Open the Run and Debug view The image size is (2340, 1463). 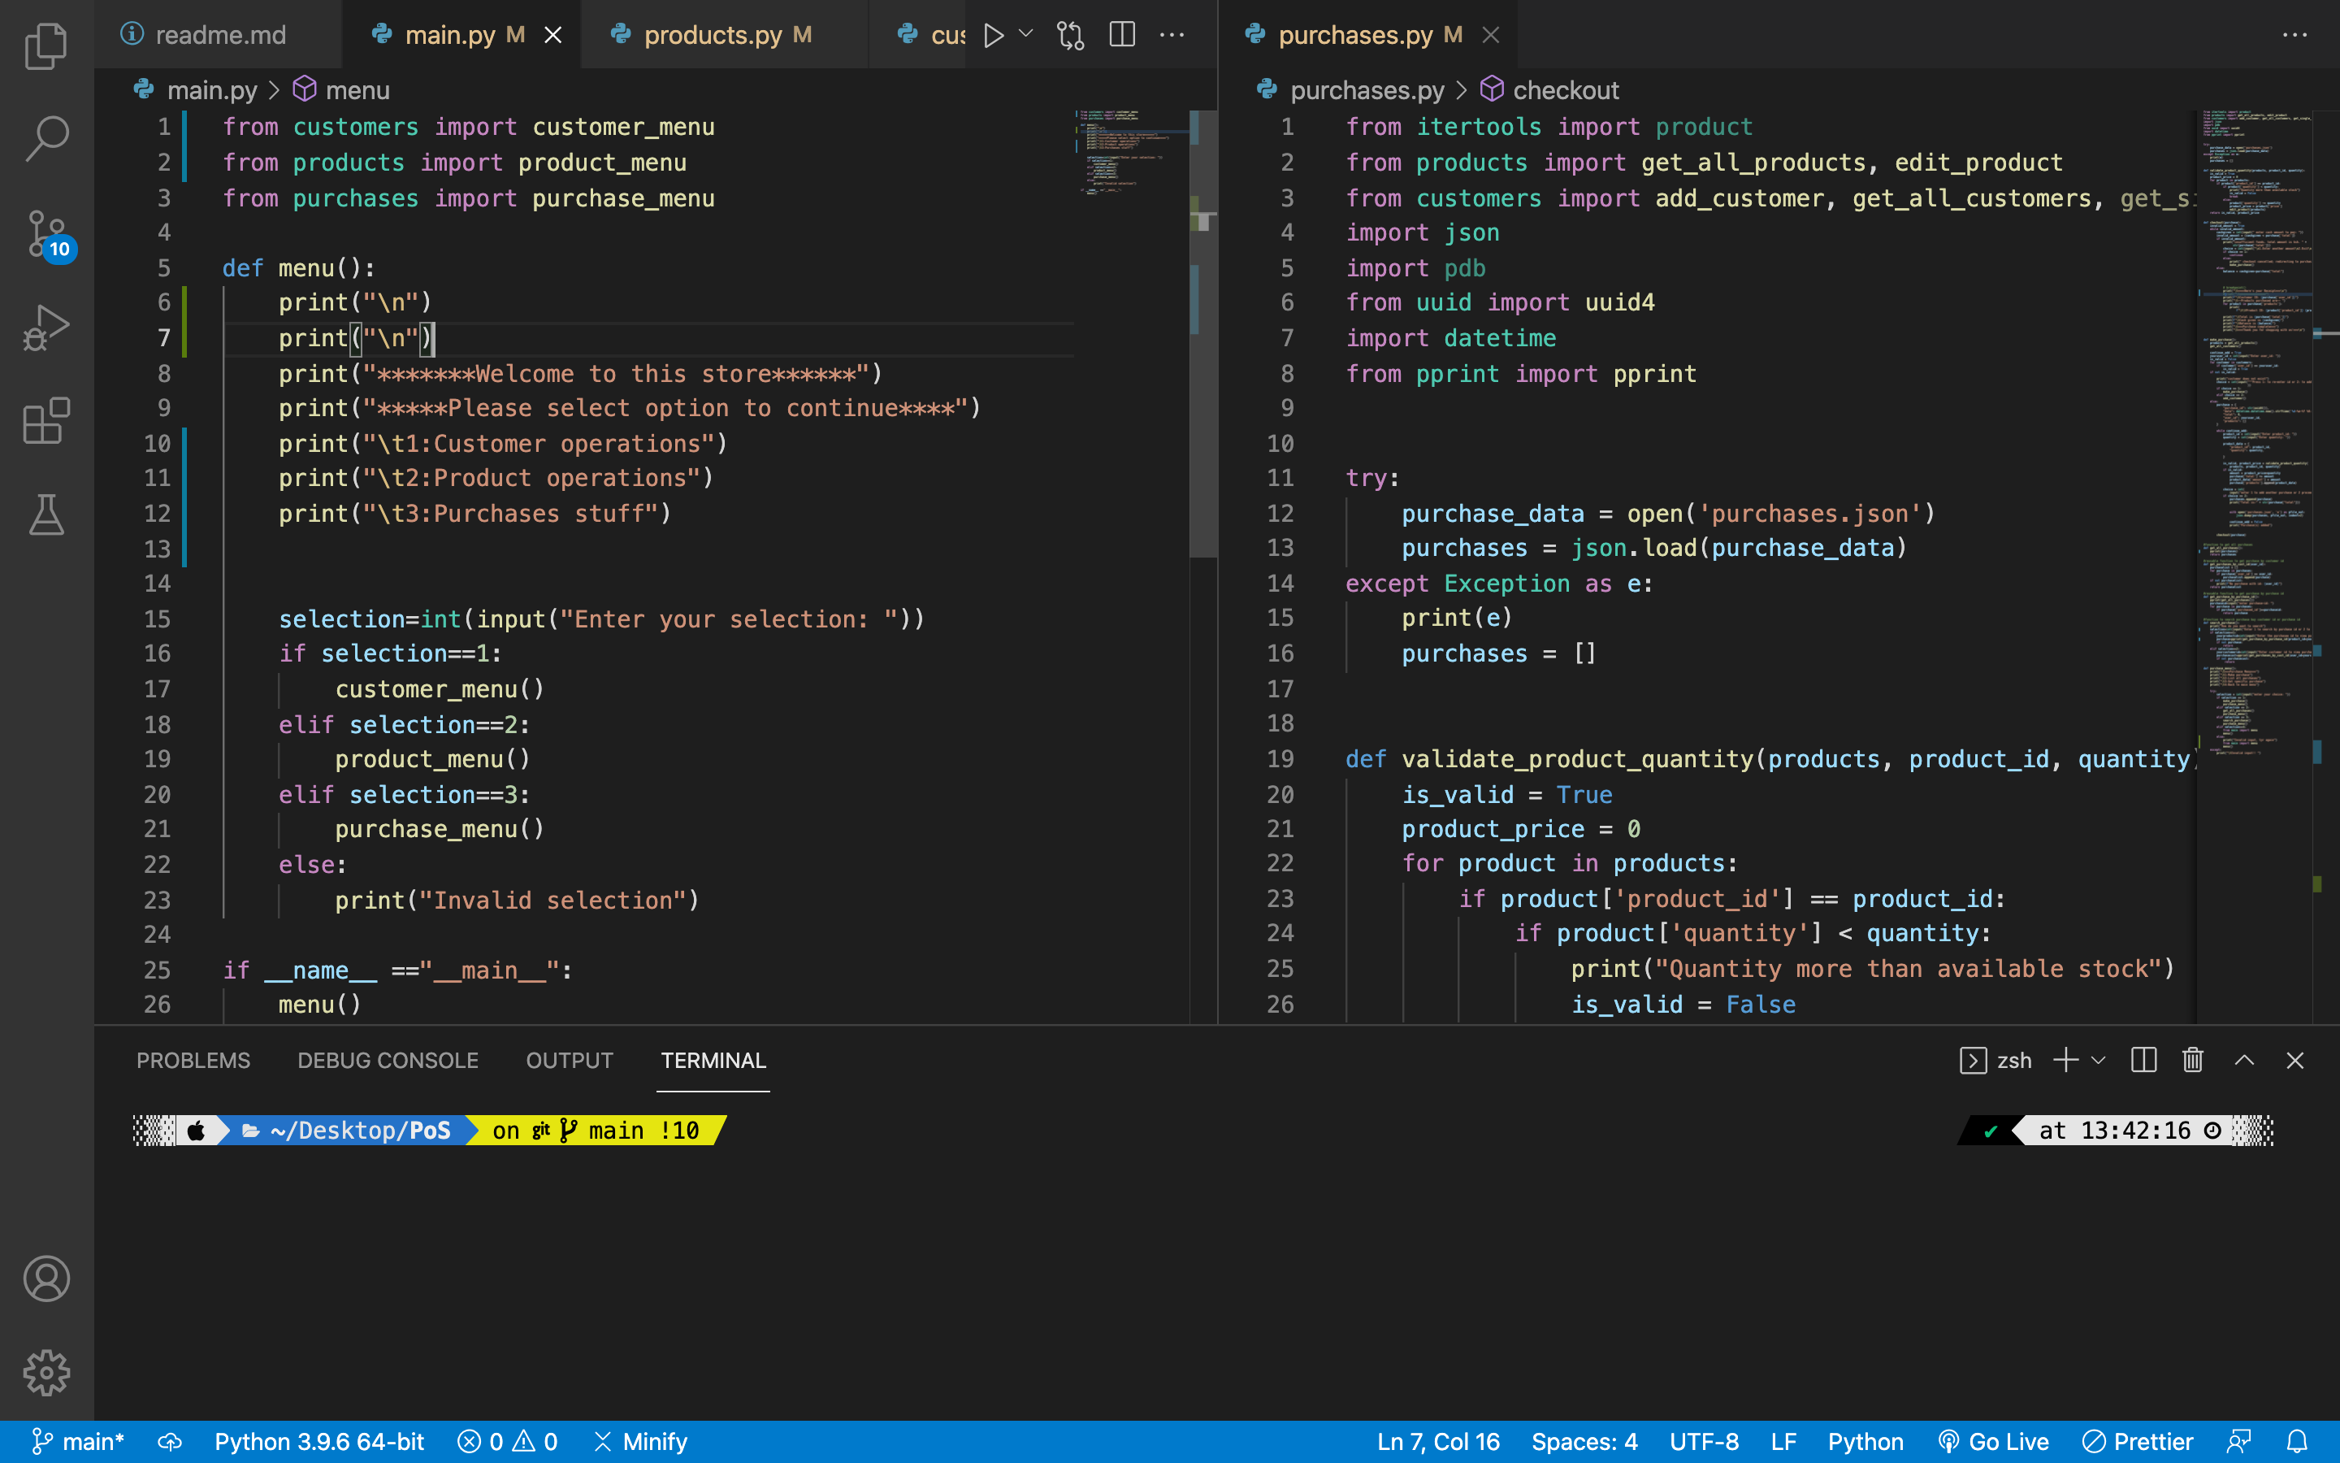46,327
